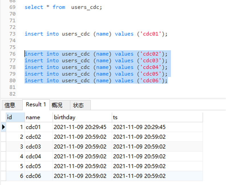Click line number 69 in the gutter

tap(12, 7)
